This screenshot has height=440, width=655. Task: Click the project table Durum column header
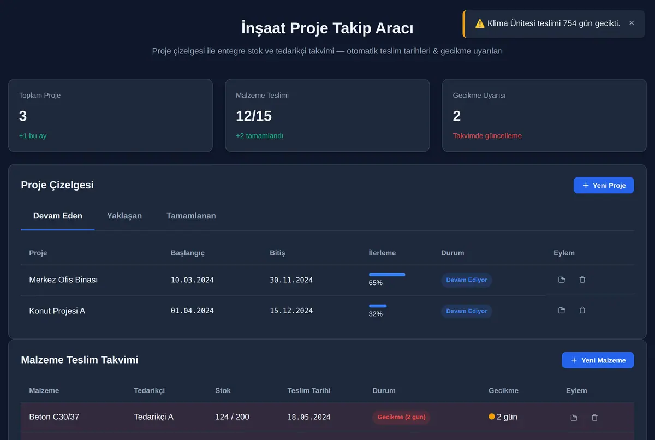point(452,253)
